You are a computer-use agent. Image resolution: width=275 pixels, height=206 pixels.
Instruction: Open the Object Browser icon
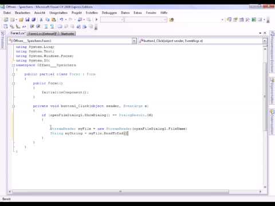coord(241,19)
